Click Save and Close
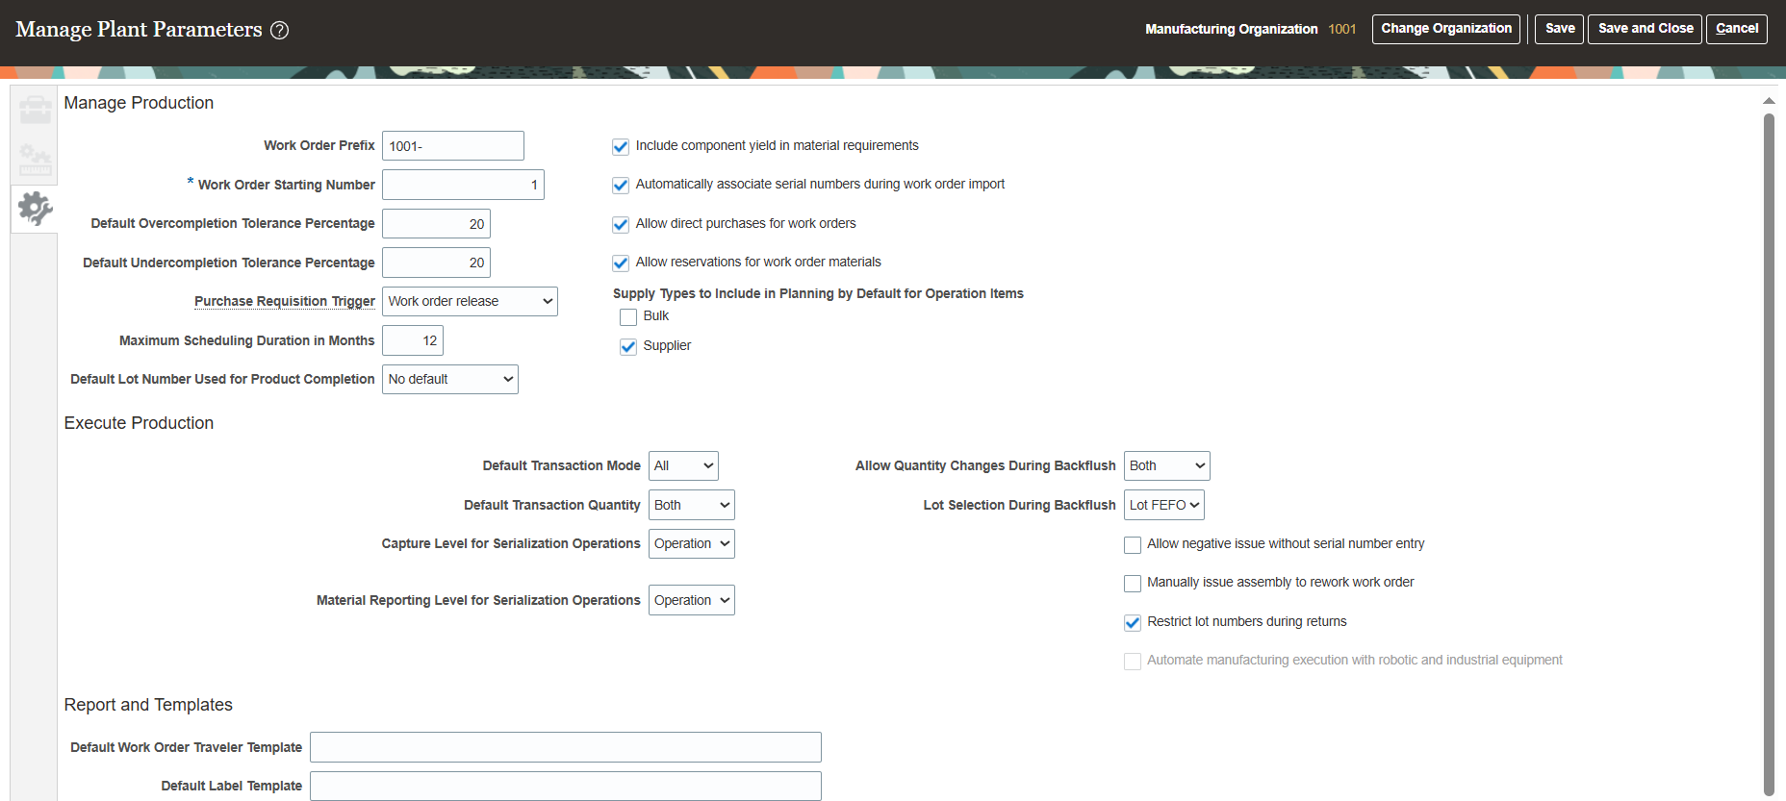 (1646, 29)
